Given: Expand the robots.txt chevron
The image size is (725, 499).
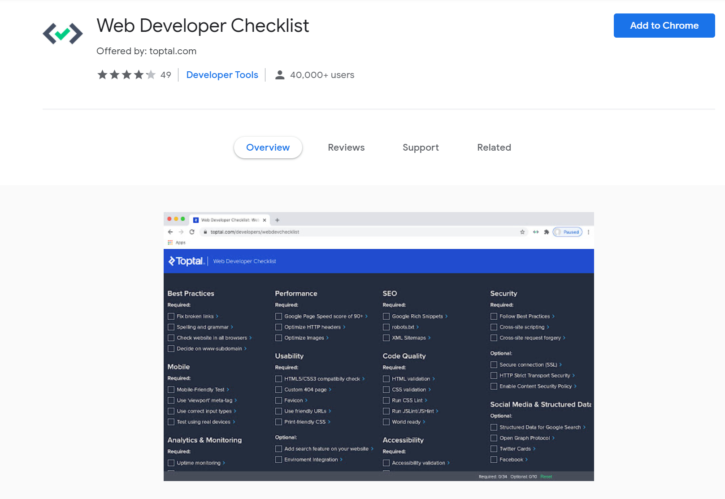Looking at the screenshot, I should click(417, 327).
